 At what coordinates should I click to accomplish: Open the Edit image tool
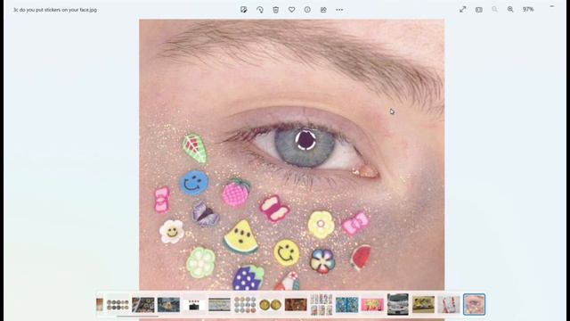click(x=243, y=10)
